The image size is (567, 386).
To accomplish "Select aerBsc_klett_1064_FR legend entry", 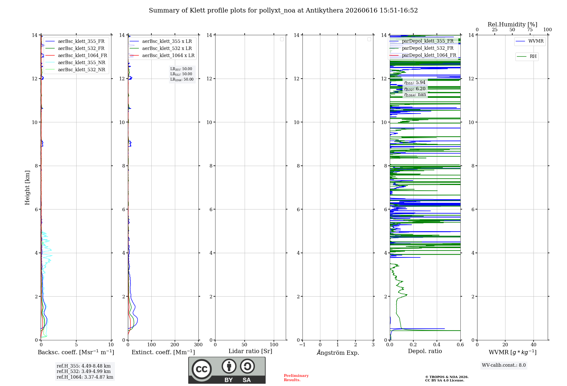I will pos(77,55).
